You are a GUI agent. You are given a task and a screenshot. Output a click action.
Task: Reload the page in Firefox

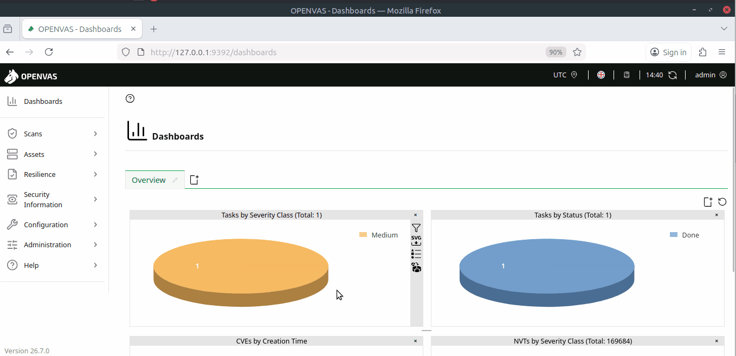49,52
